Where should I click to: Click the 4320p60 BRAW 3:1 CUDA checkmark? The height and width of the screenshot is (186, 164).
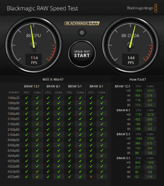102,177
